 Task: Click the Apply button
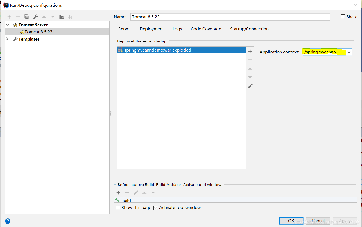[345, 221]
